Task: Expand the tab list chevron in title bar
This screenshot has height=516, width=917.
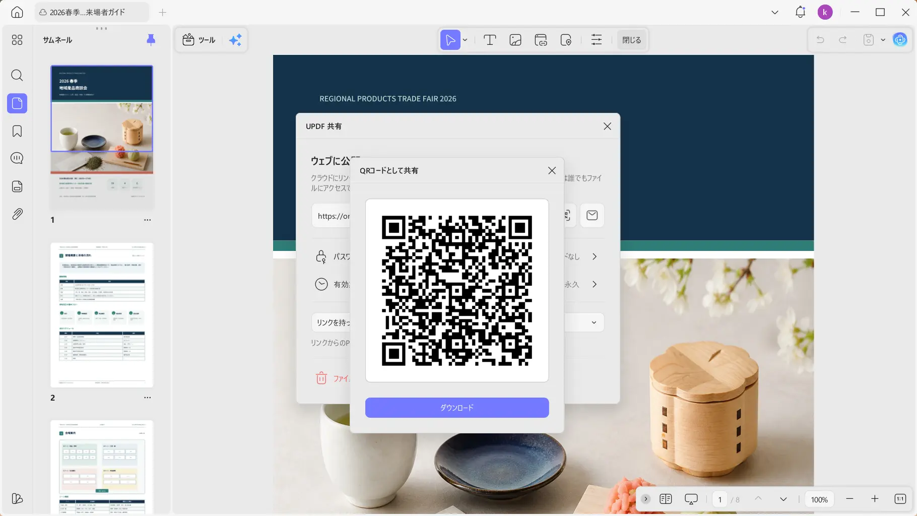Action: click(775, 12)
